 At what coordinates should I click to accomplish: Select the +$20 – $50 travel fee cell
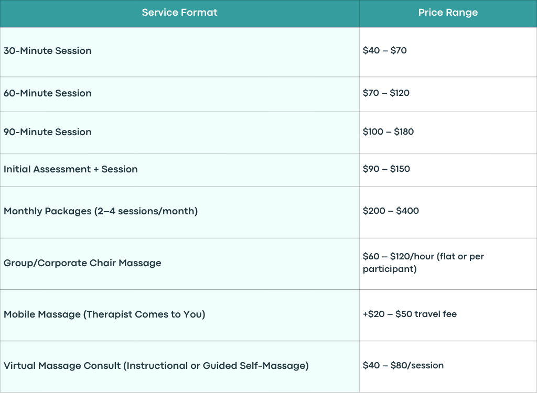click(x=448, y=315)
